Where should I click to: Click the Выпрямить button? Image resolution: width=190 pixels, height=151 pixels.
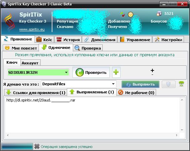click(x=140, y=84)
